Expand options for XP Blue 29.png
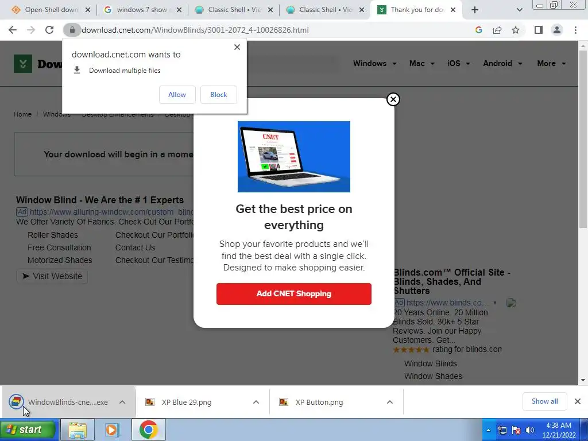The height and width of the screenshot is (441, 588). [256, 402]
